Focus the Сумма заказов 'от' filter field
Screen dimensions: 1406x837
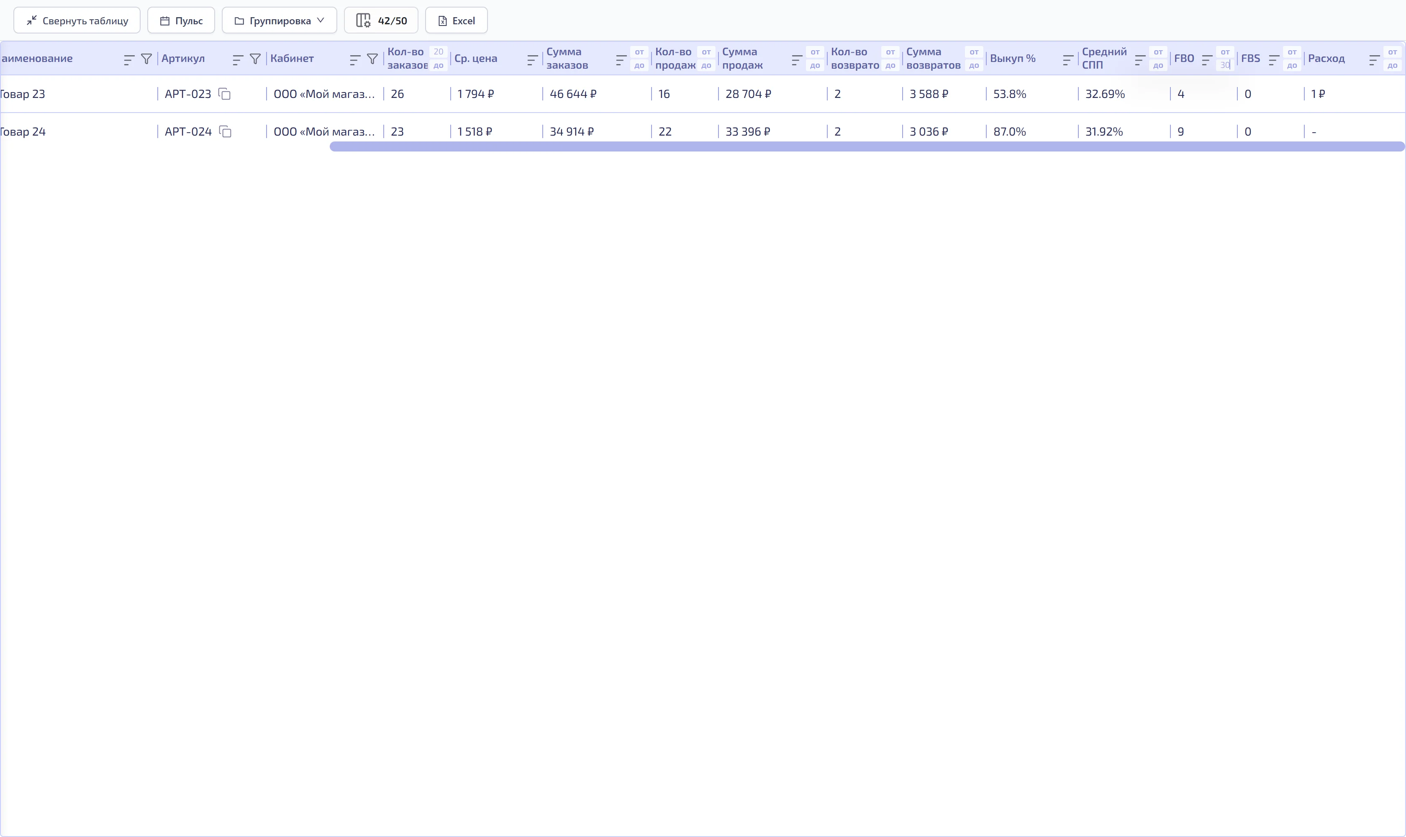point(639,52)
